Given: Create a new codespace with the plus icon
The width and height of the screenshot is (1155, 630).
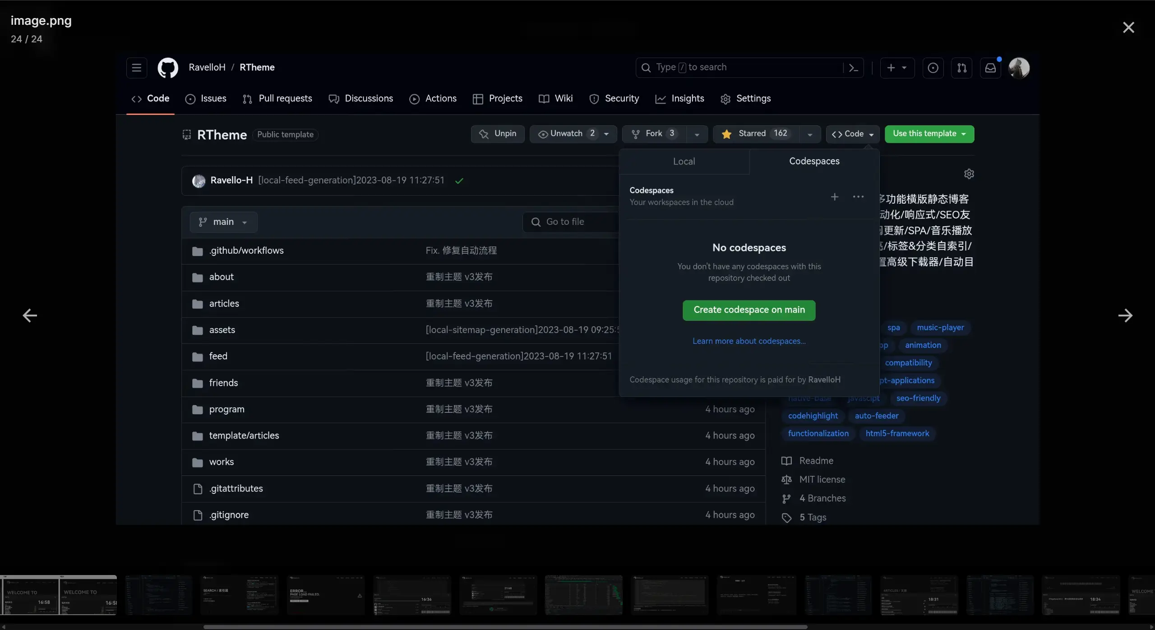Looking at the screenshot, I should (x=835, y=197).
